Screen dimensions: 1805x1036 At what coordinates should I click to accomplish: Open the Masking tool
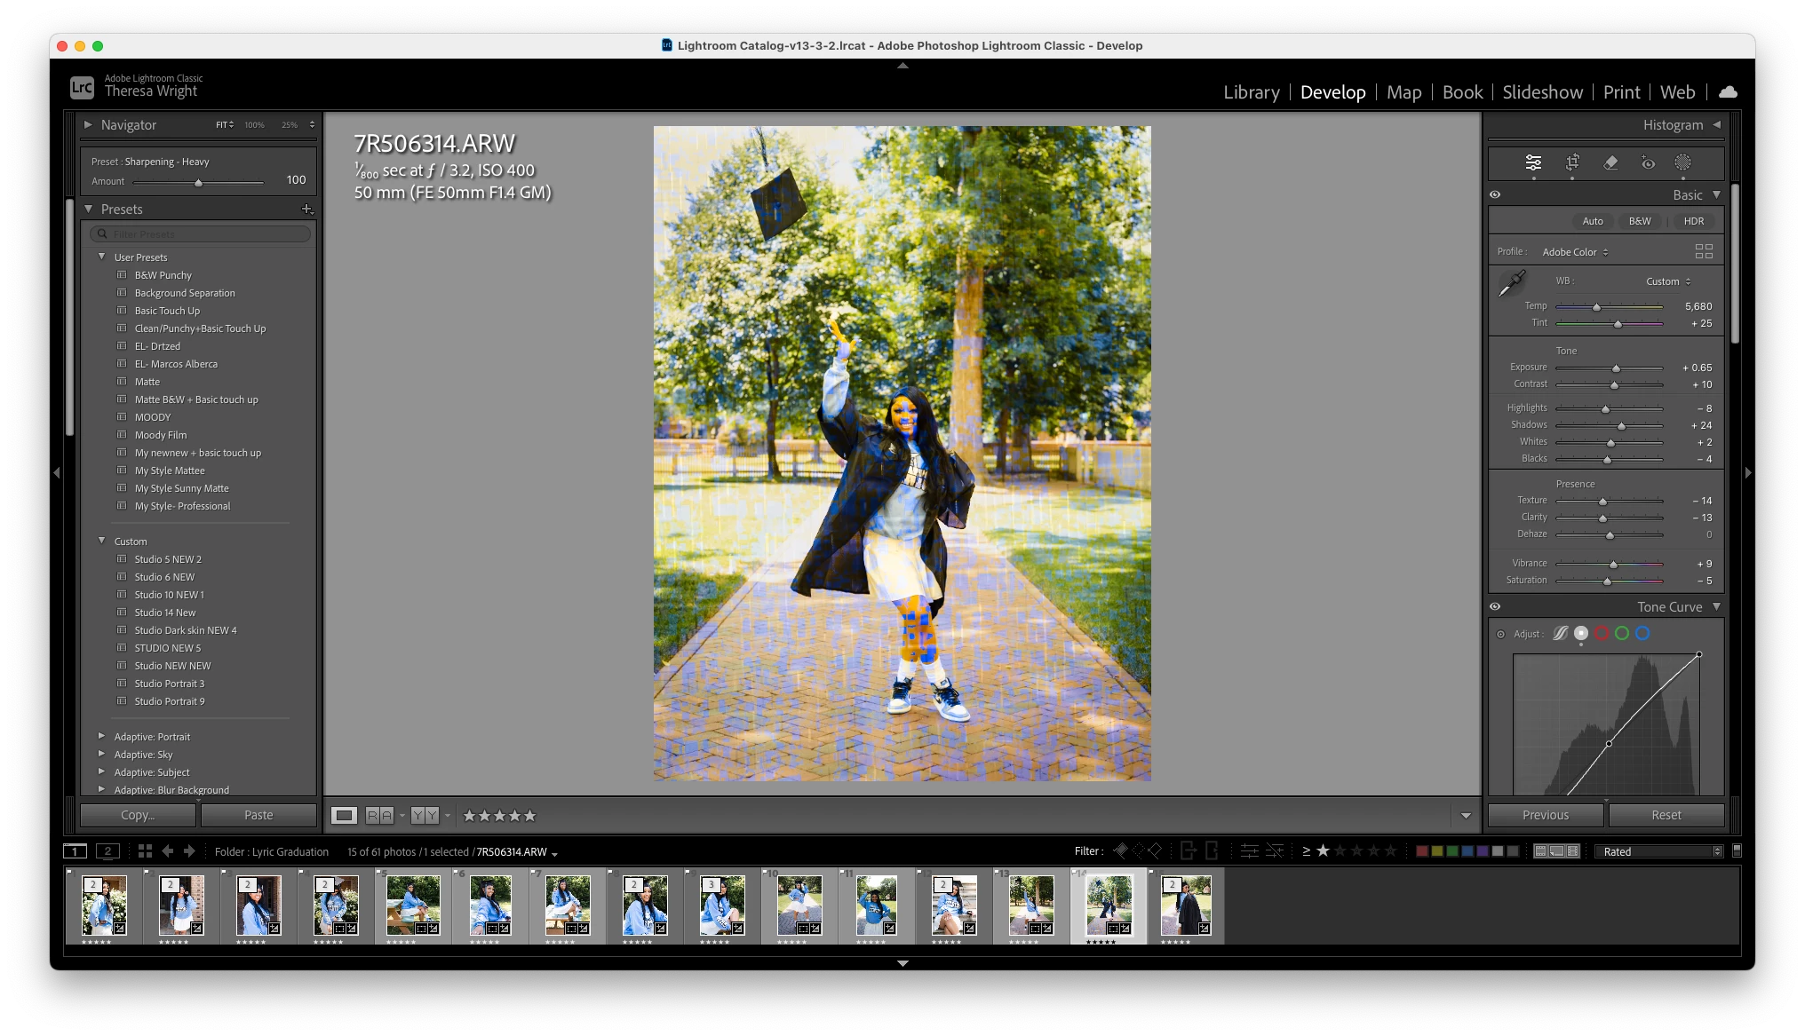pyautogui.click(x=1682, y=162)
